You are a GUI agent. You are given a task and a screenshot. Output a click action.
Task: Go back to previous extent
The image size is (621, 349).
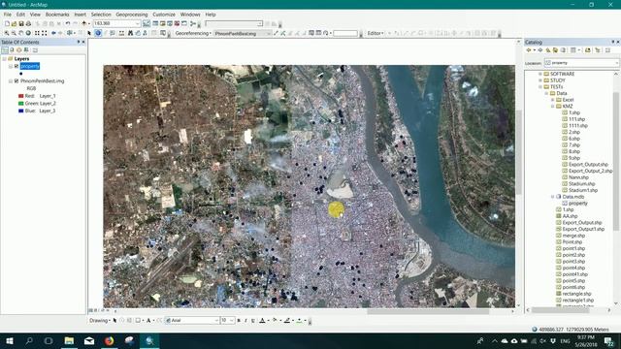53,33
